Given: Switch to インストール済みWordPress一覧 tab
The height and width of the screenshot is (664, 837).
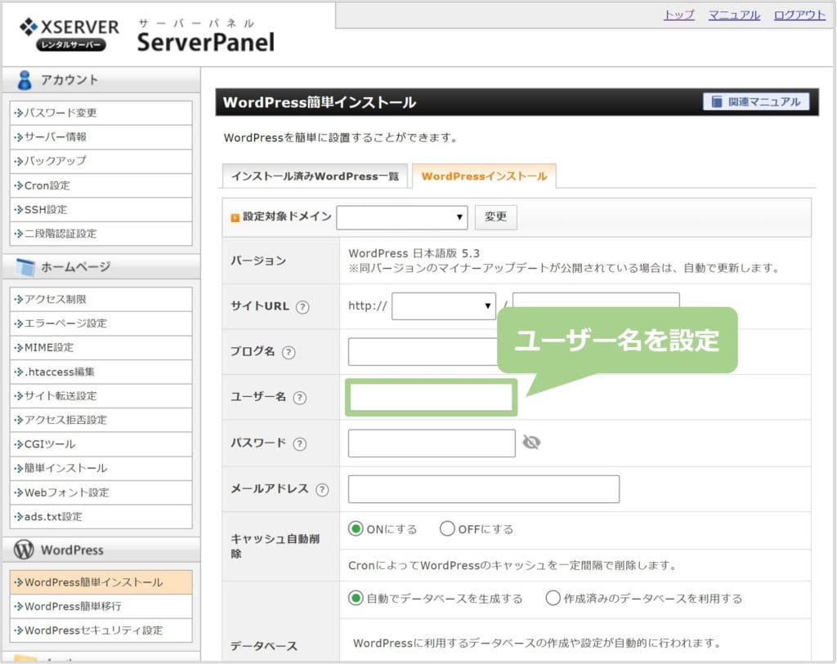Looking at the screenshot, I should click(315, 176).
